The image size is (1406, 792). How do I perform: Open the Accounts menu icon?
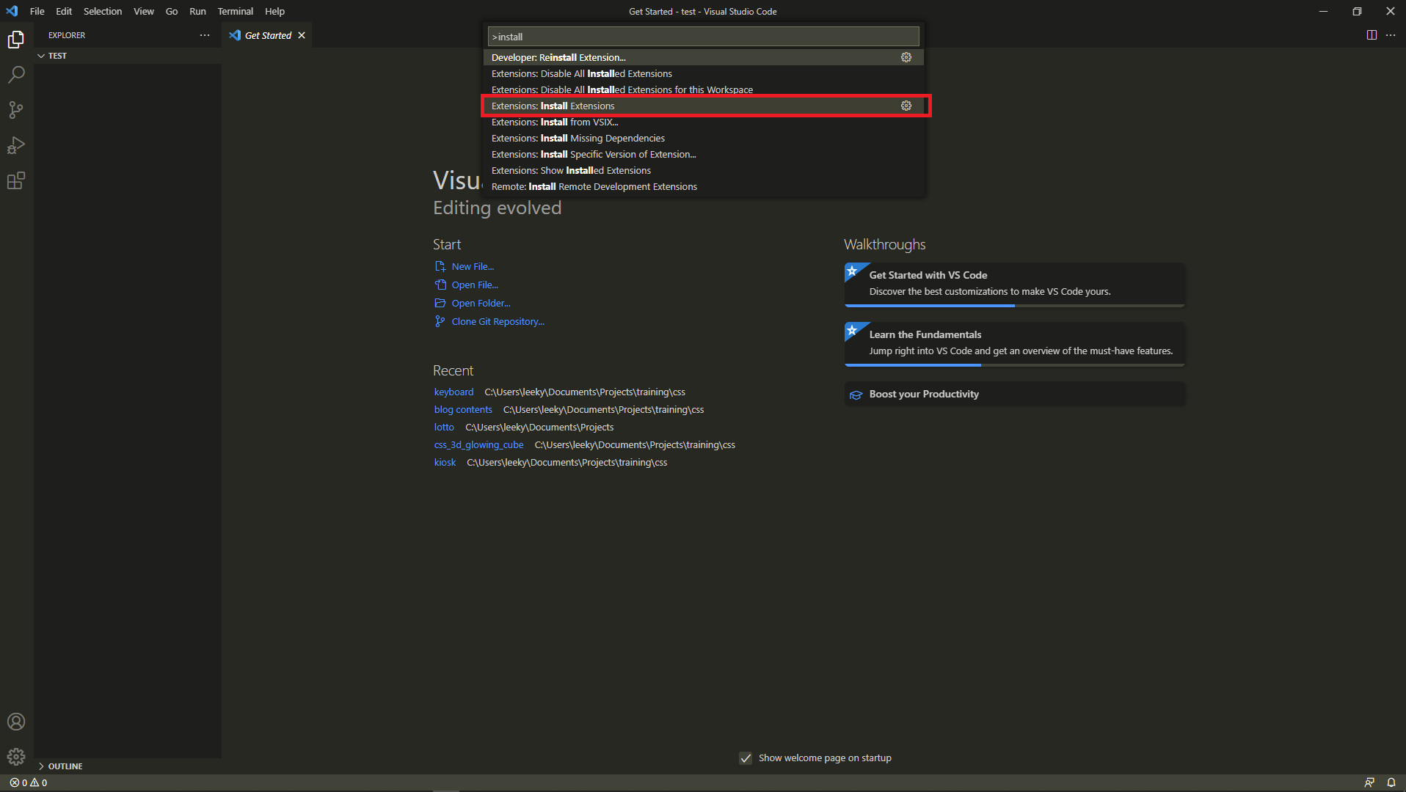pyautogui.click(x=16, y=722)
